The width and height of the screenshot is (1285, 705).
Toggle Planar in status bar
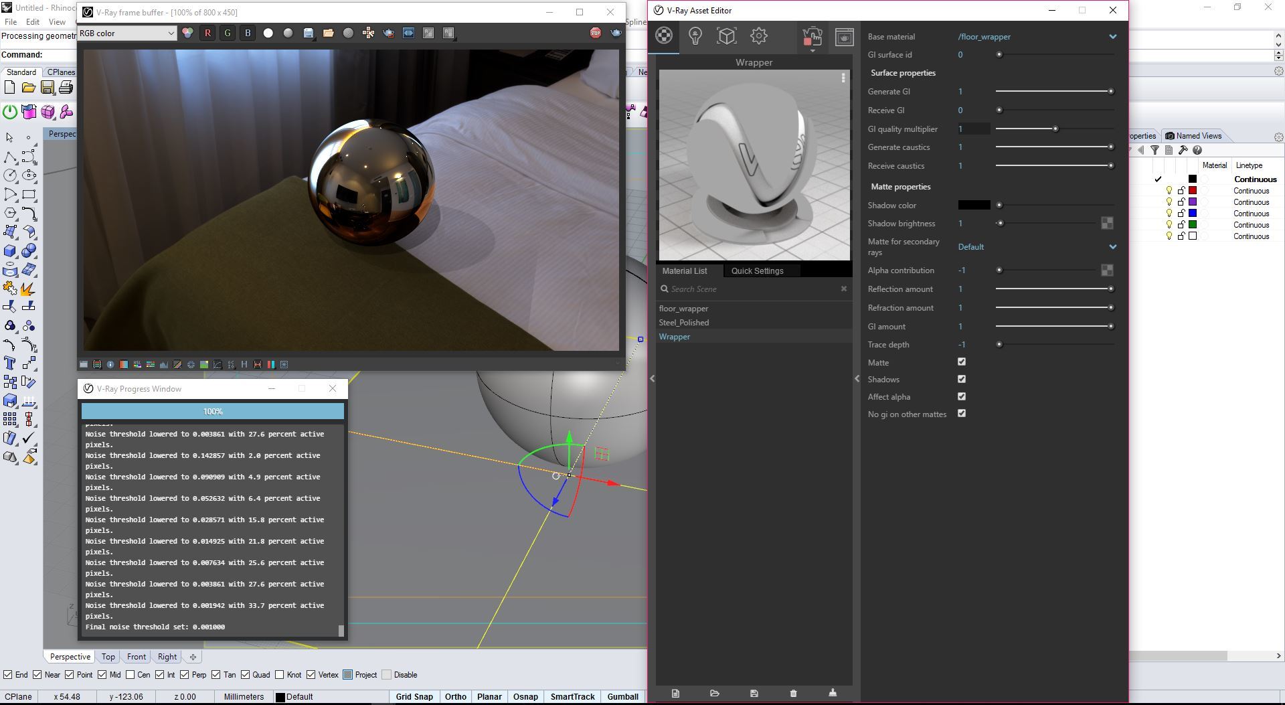(489, 697)
